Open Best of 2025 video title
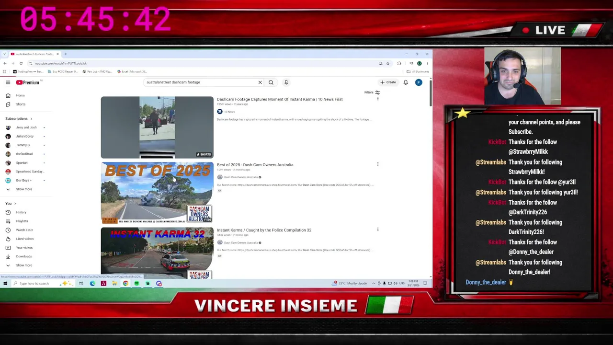This screenshot has height=345, width=613. point(255,165)
